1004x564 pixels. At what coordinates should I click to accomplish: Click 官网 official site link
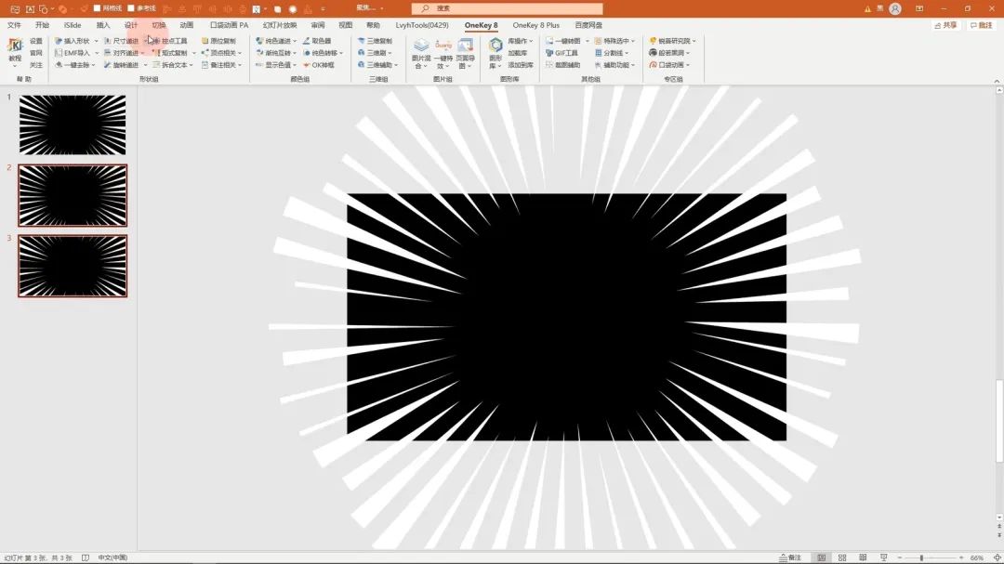[x=36, y=53]
